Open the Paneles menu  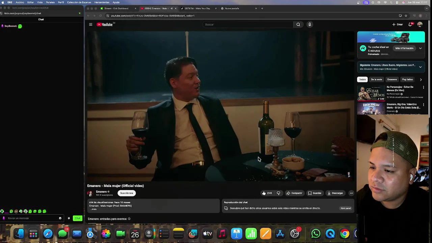[50, 2]
